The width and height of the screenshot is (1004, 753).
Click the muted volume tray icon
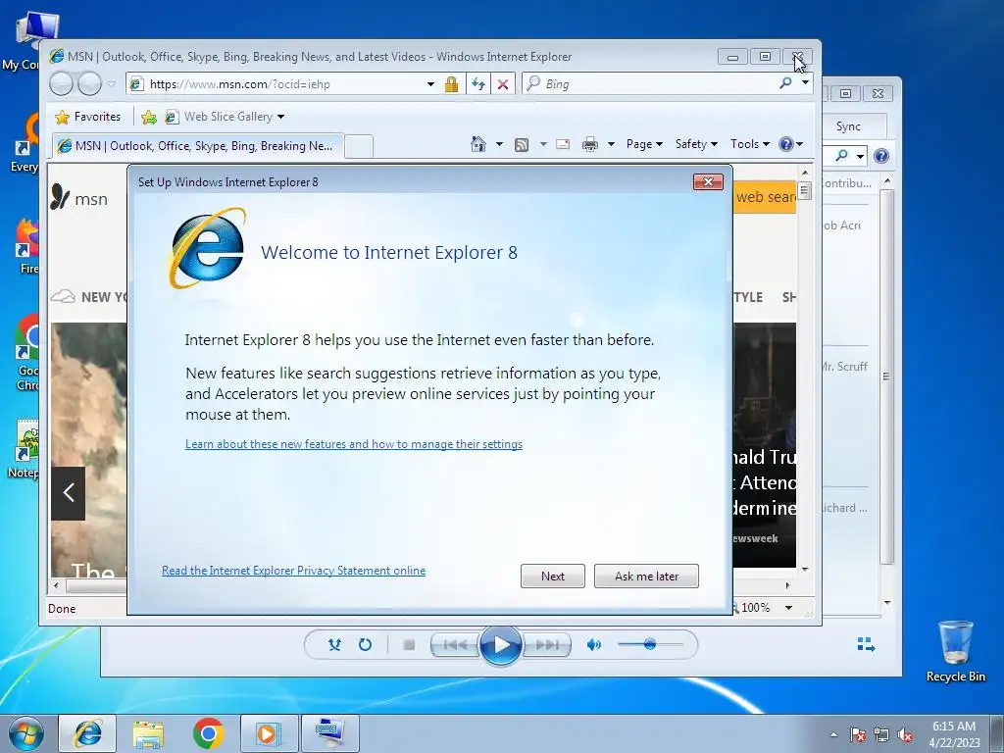[905, 734]
